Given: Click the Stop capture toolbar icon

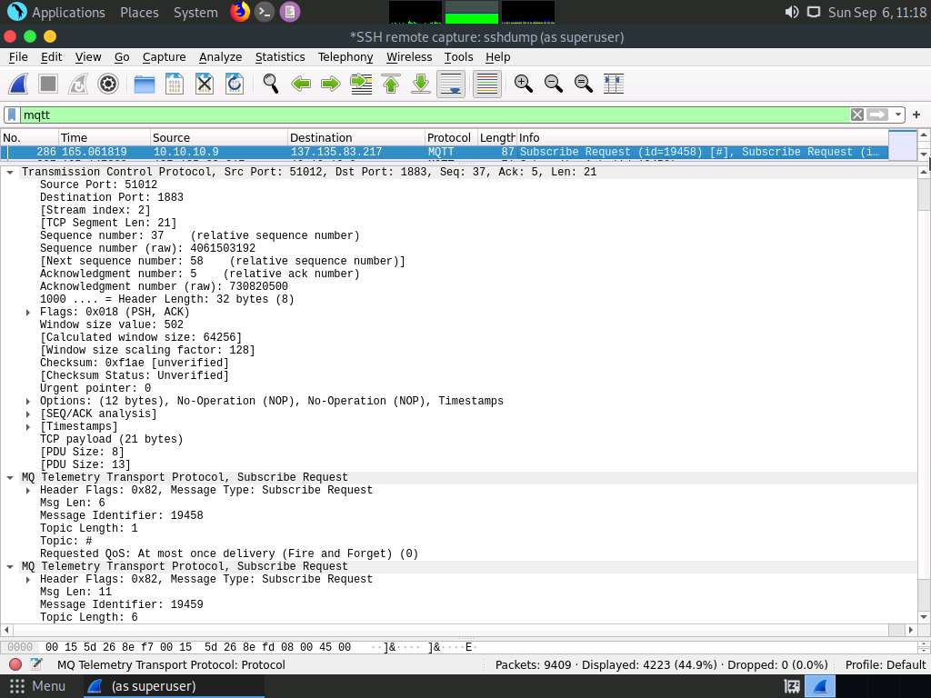Looking at the screenshot, I should click(47, 84).
